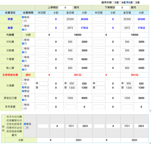Screen dimensions: 152x149
Task: Uncheck 月 checkbox for 午餐費
Action: 23,61
